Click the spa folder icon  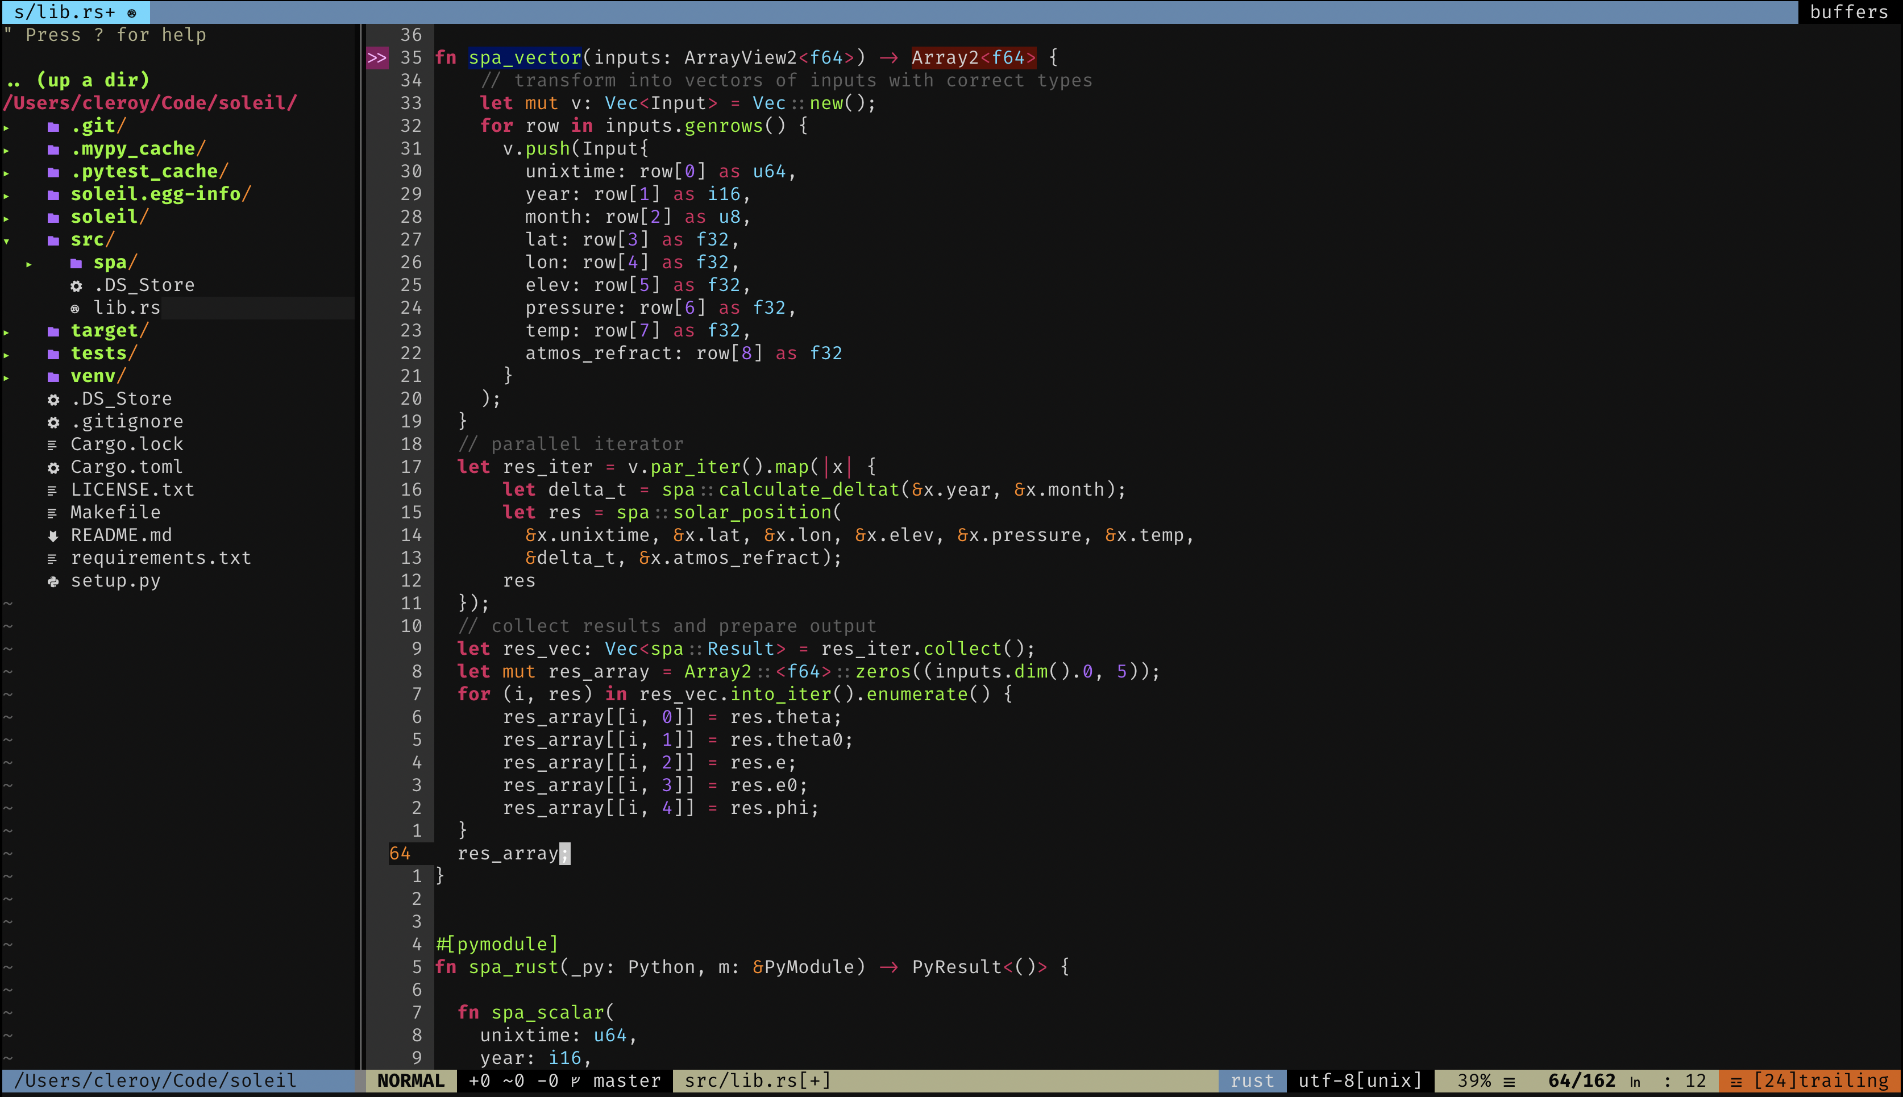click(76, 263)
